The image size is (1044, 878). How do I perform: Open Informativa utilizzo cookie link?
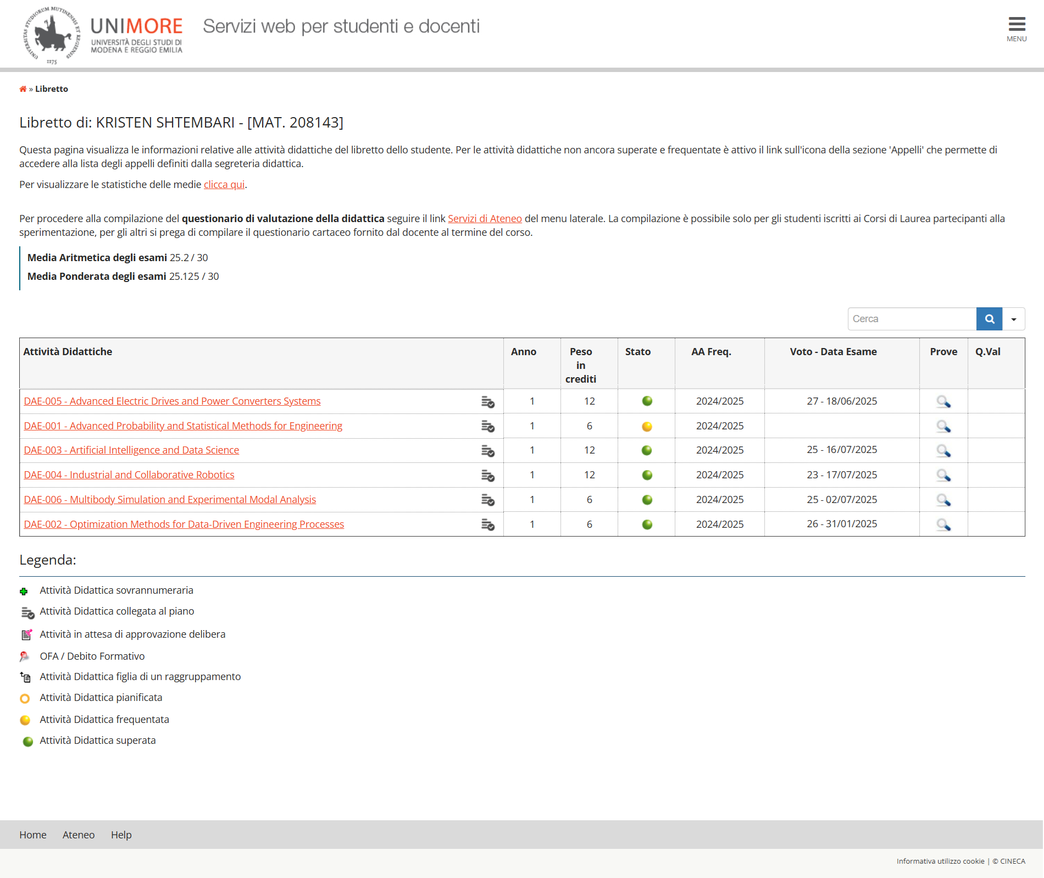coord(941,862)
